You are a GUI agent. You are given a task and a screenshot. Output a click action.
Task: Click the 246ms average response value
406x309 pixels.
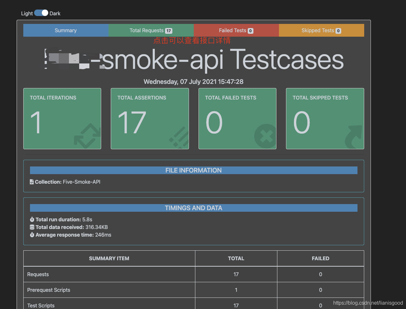103,235
